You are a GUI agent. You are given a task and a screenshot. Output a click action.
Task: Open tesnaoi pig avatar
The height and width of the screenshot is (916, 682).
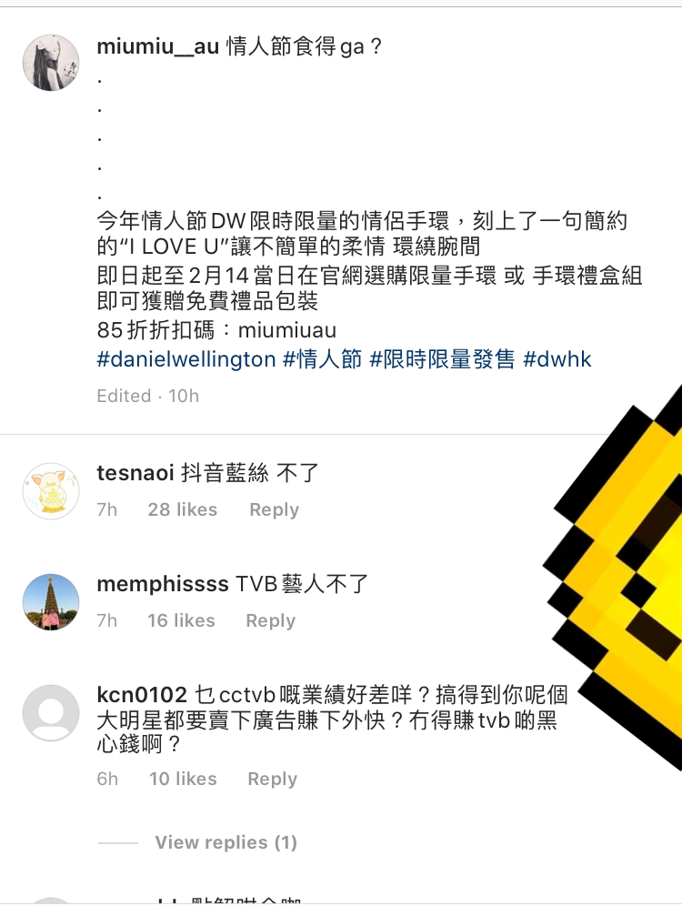(51, 490)
